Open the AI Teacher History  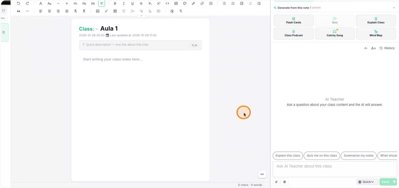387,48
